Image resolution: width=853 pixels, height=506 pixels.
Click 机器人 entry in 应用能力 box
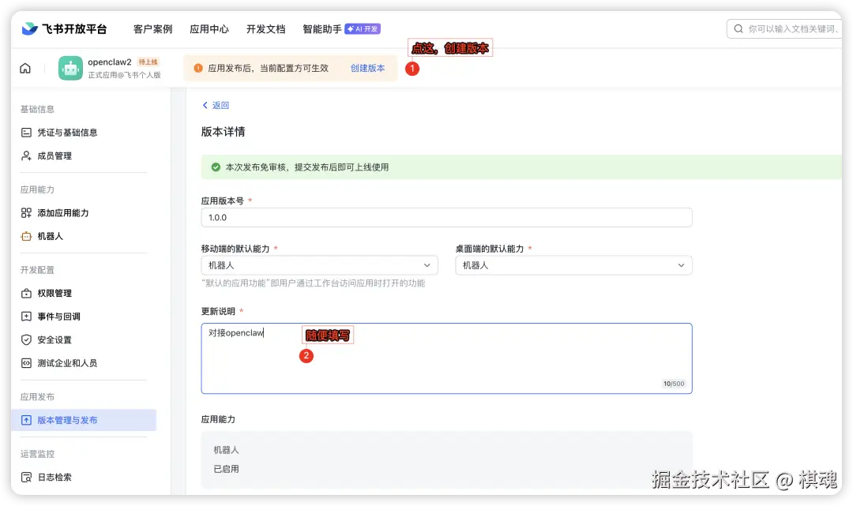[x=227, y=450]
